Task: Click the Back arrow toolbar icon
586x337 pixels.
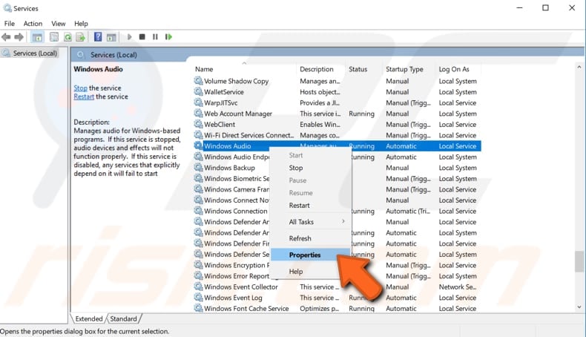Action: [6, 37]
